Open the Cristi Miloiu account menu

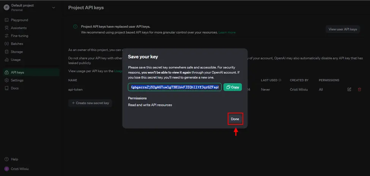click(x=20, y=169)
